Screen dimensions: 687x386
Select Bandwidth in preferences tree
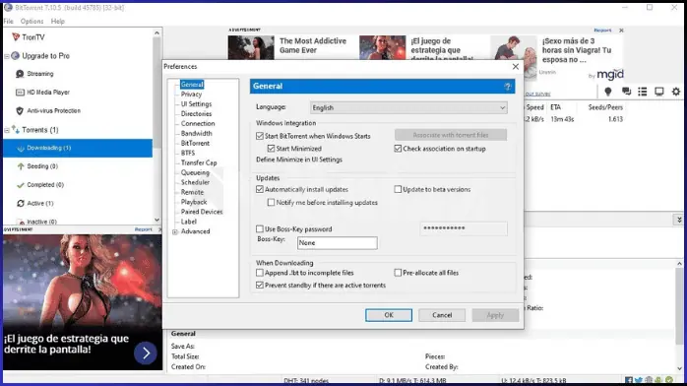[x=196, y=133]
